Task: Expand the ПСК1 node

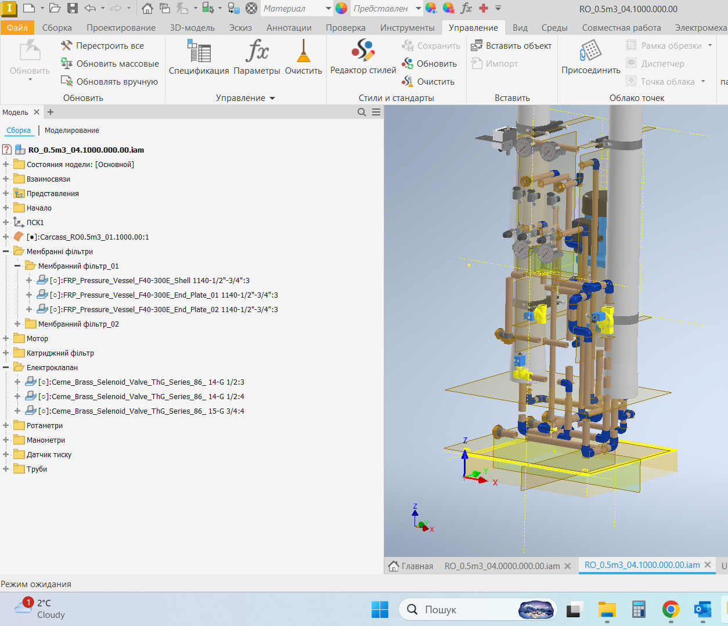Action: (6, 222)
